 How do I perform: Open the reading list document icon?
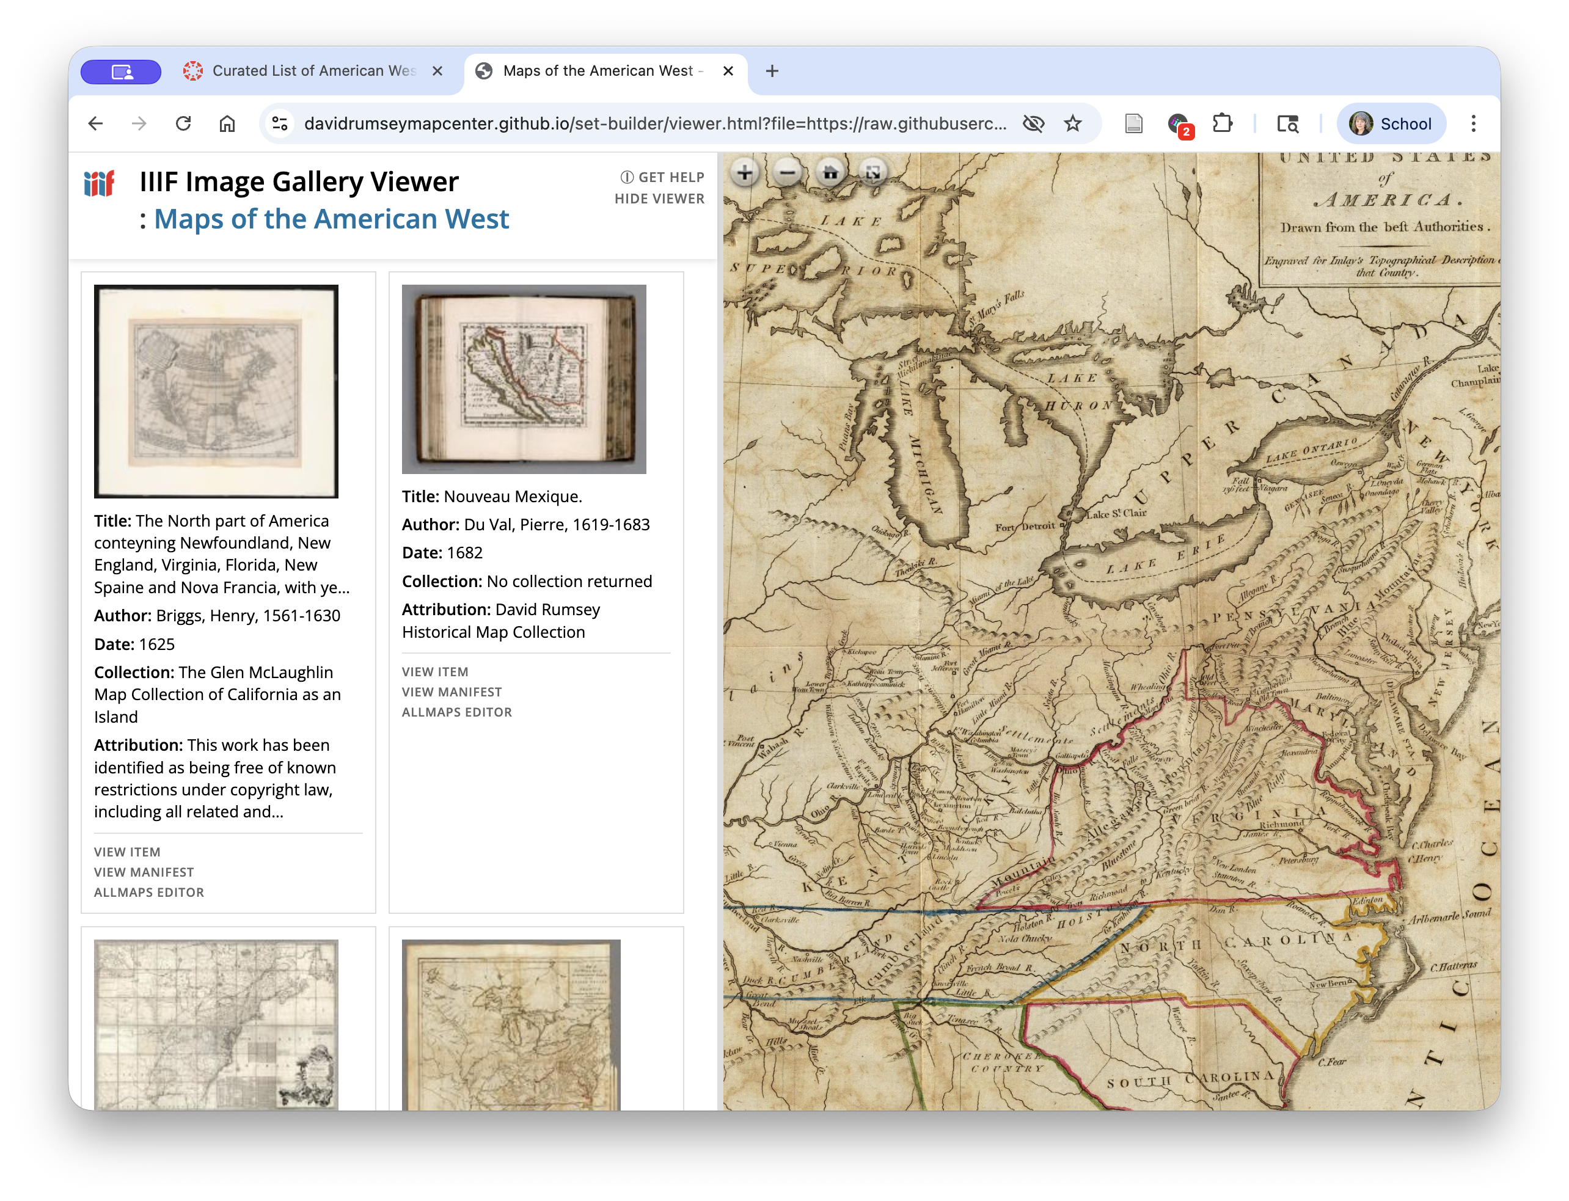(x=1135, y=123)
